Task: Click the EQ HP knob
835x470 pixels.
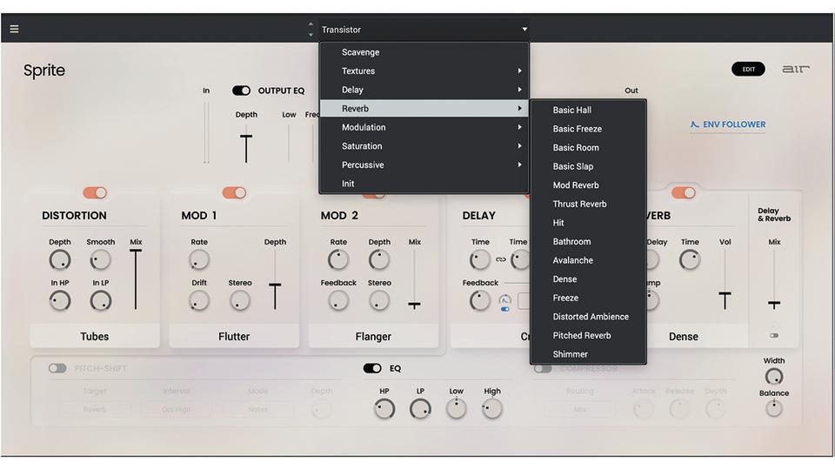Action: click(x=384, y=408)
